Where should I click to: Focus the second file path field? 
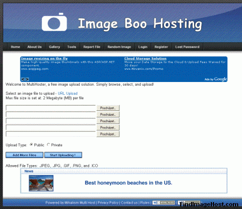[51, 115]
